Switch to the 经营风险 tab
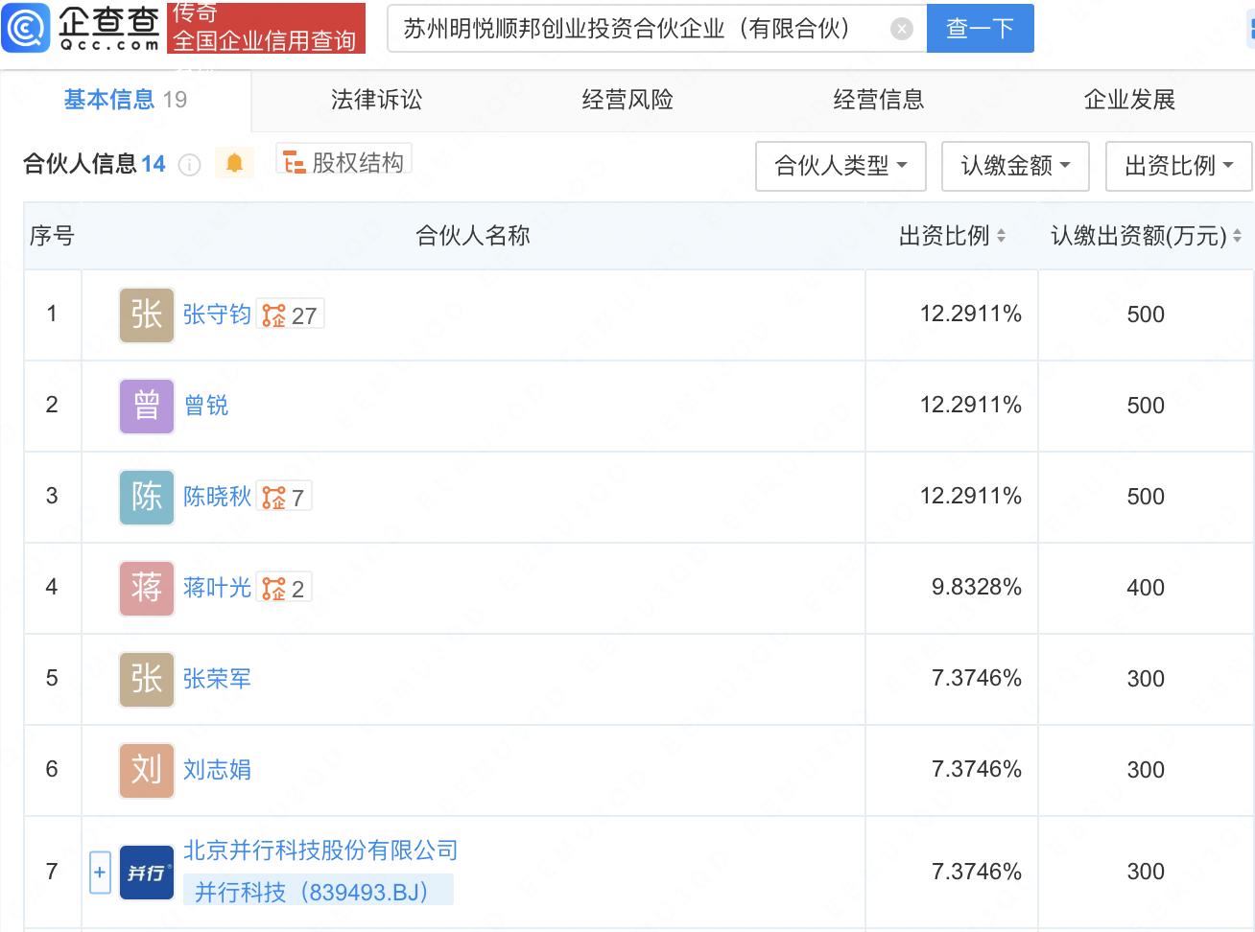This screenshot has height=932, width=1255. pyautogui.click(x=627, y=100)
